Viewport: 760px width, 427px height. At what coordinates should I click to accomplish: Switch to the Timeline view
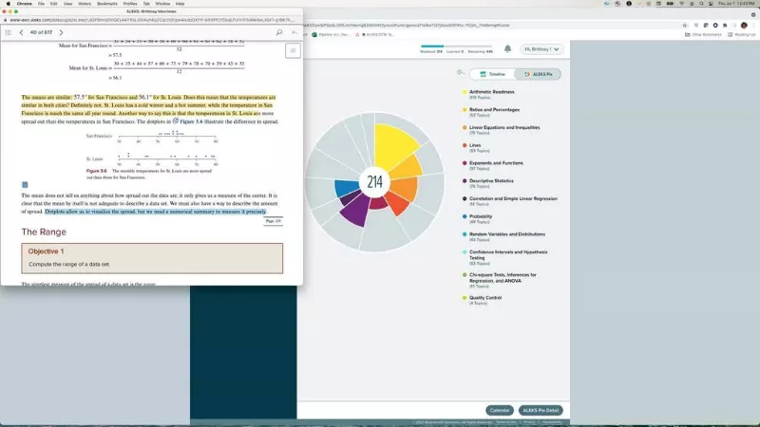pyautogui.click(x=492, y=74)
